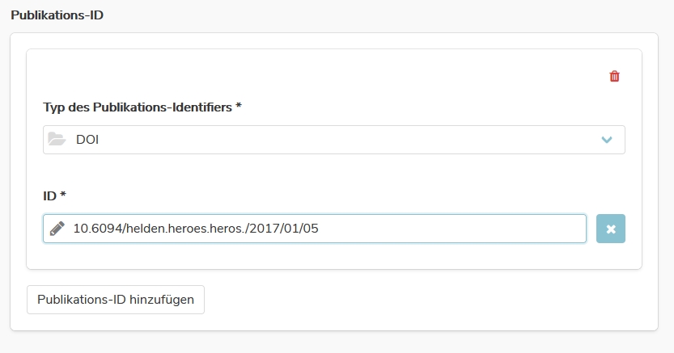Image resolution: width=674 pixels, height=353 pixels.
Task: Click the blue down arrow of identifier type
Action: coord(607,140)
